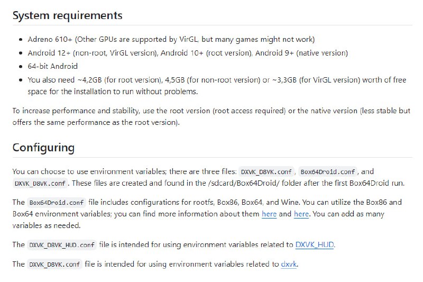
Task: Select the Adreno 610+ requirement bullet
Action: (171, 40)
